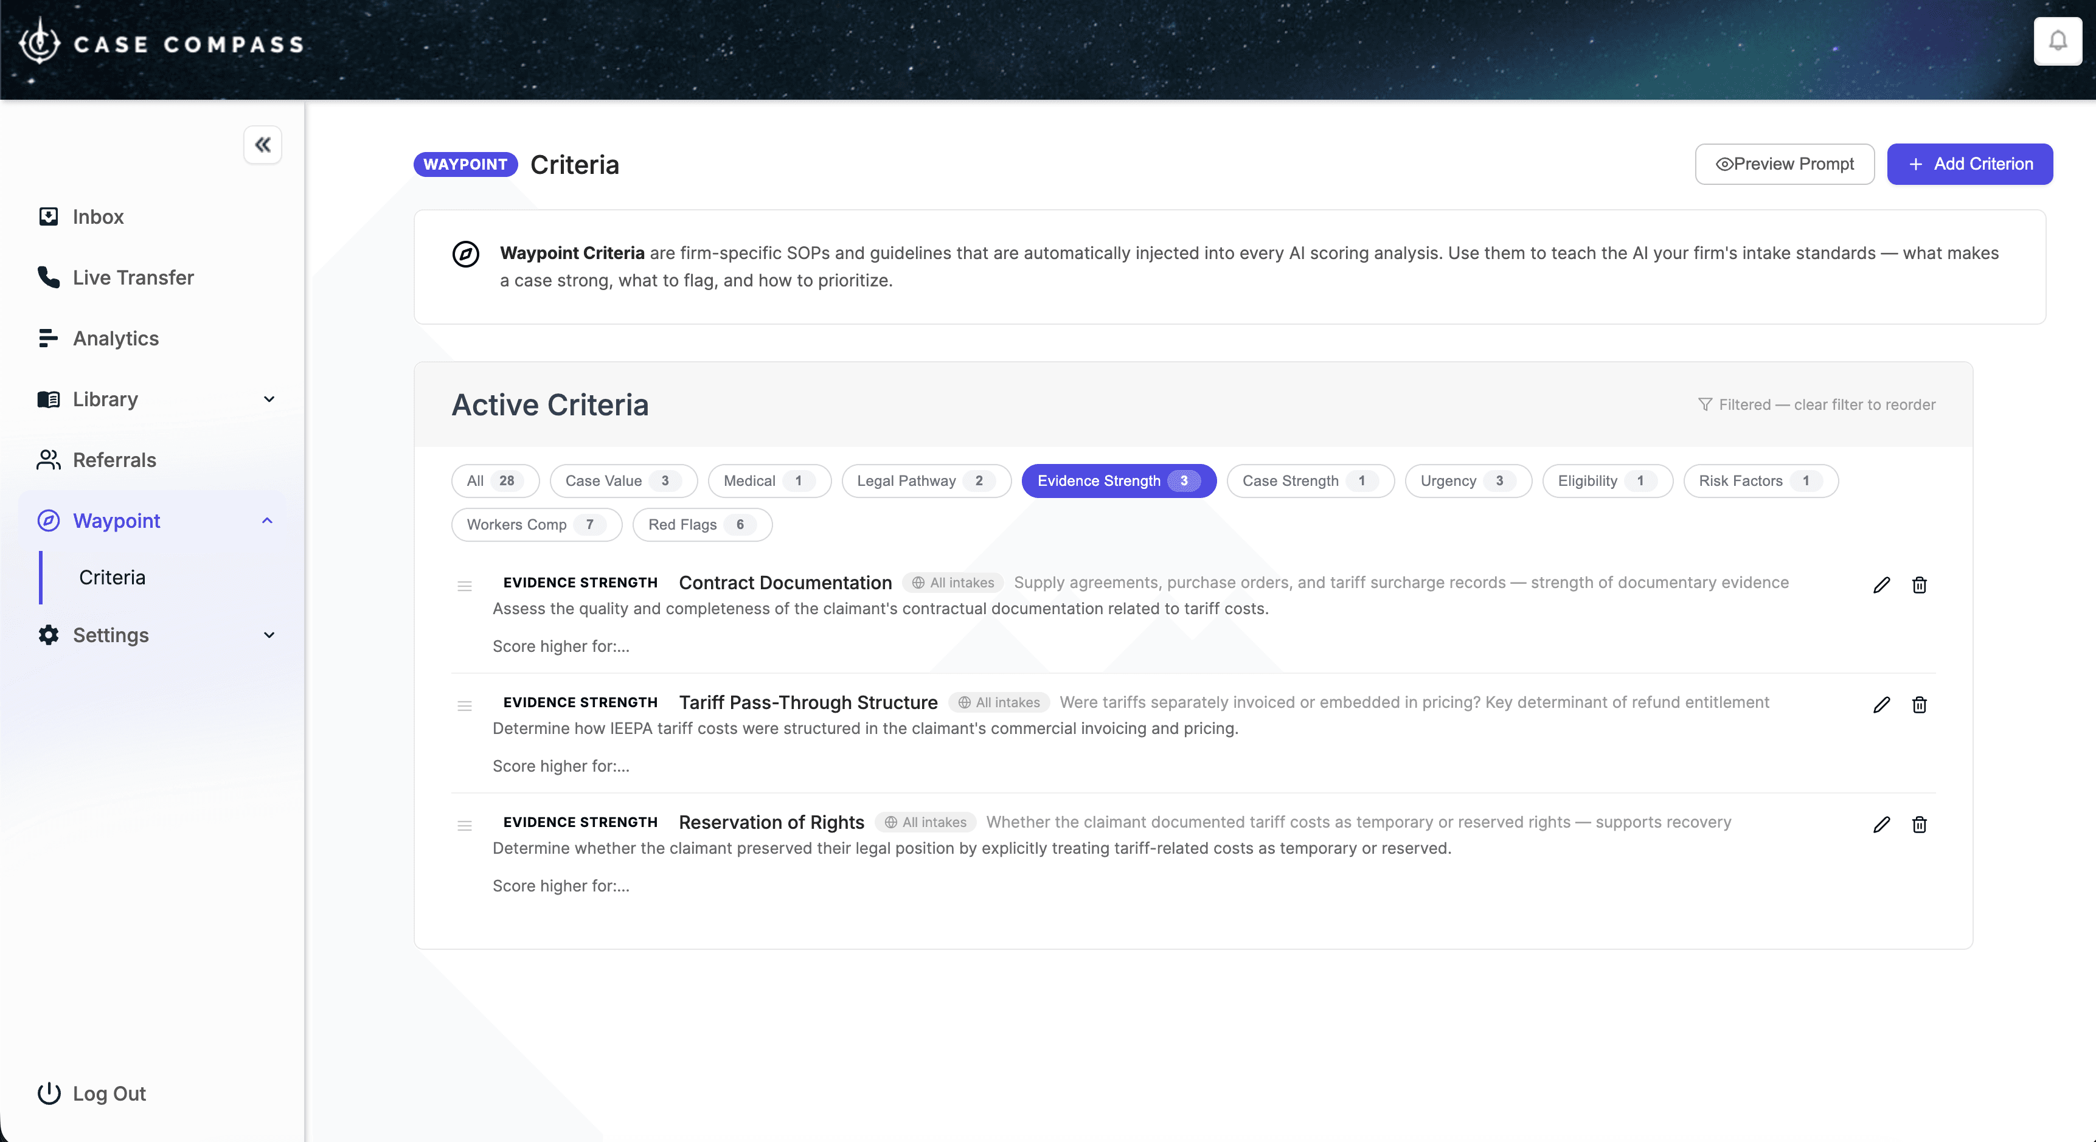Collapse the Waypoint menu section
The image size is (2096, 1142).
tap(267, 521)
